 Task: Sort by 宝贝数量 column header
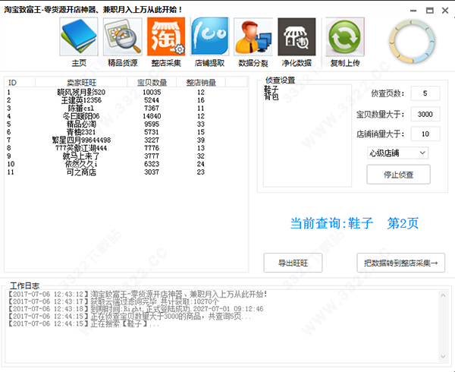(x=152, y=83)
